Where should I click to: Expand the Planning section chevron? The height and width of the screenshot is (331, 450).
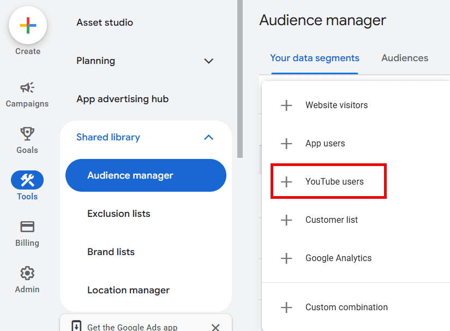pos(208,61)
